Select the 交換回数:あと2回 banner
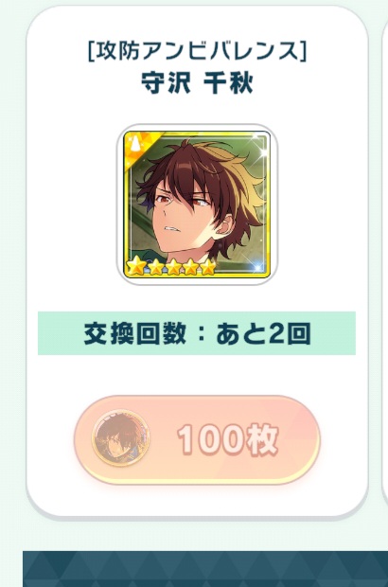This screenshot has width=388, height=587. pyautogui.click(x=197, y=333)
